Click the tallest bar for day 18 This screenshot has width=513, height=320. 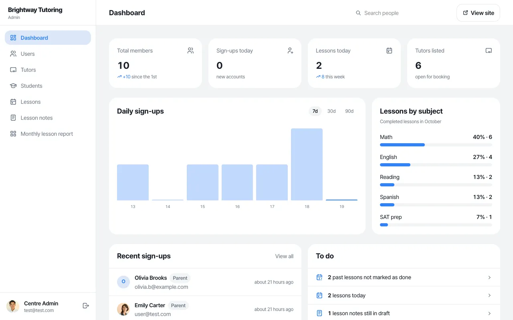click(x=307, y=164)
